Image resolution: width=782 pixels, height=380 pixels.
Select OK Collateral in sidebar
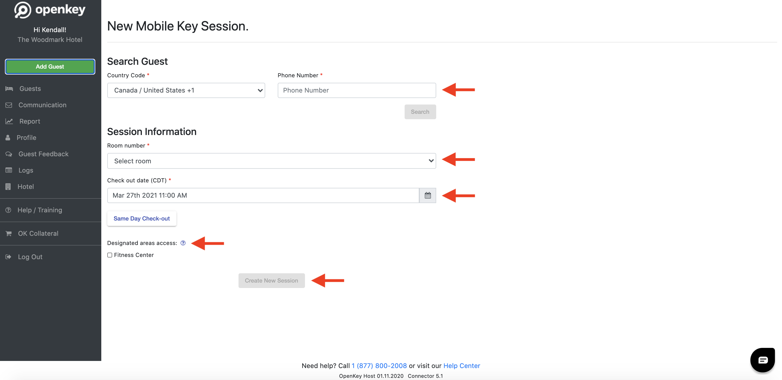tap(38, 233)
